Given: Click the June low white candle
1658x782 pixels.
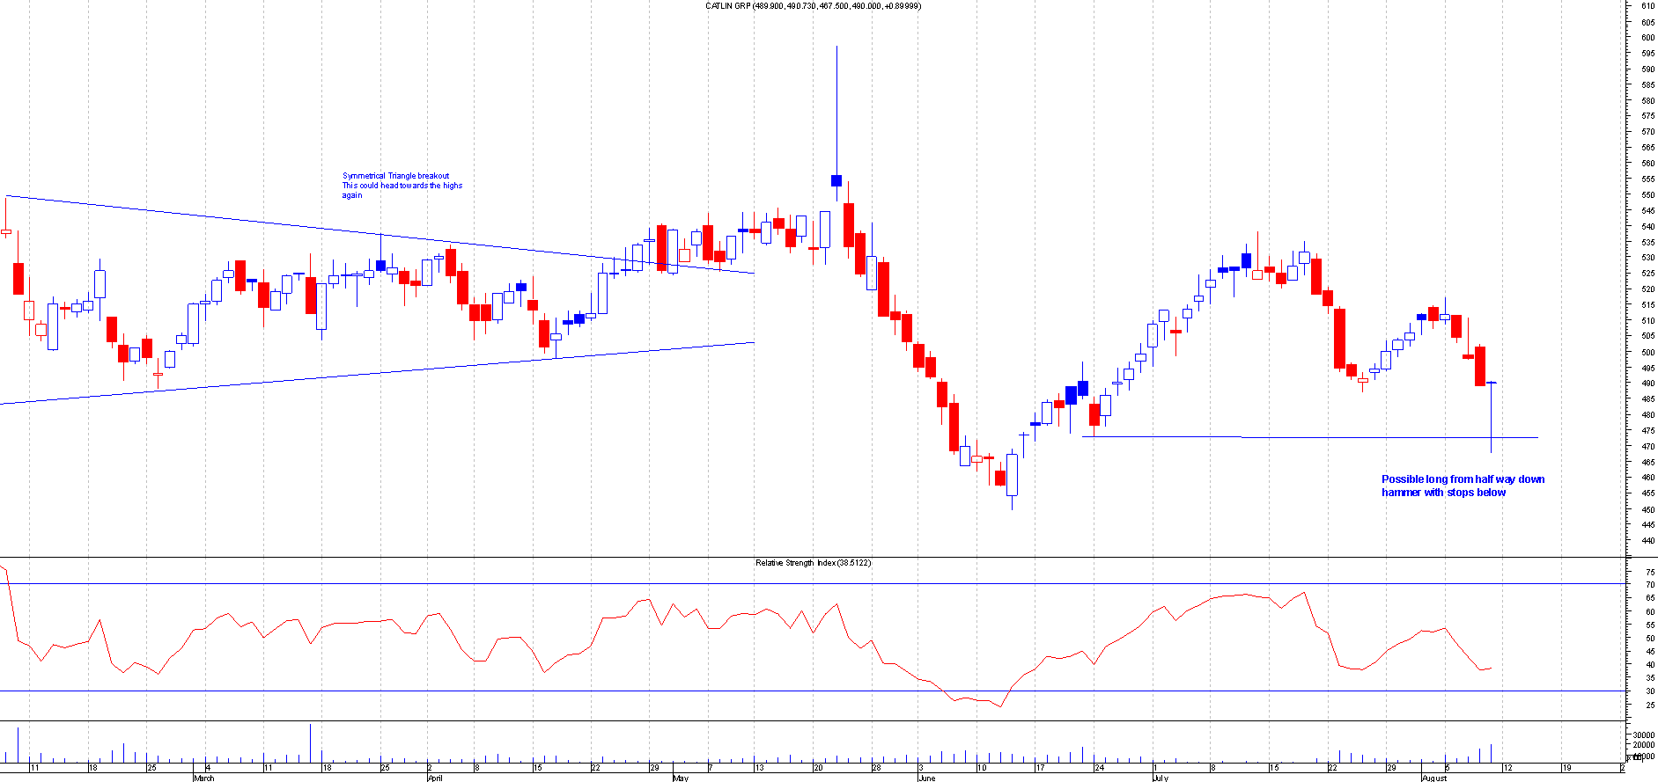Looking at the screenshot, I should click(x=1013, y=475).
